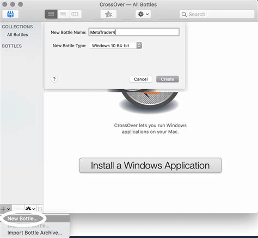Click the help question mark button

54,79
